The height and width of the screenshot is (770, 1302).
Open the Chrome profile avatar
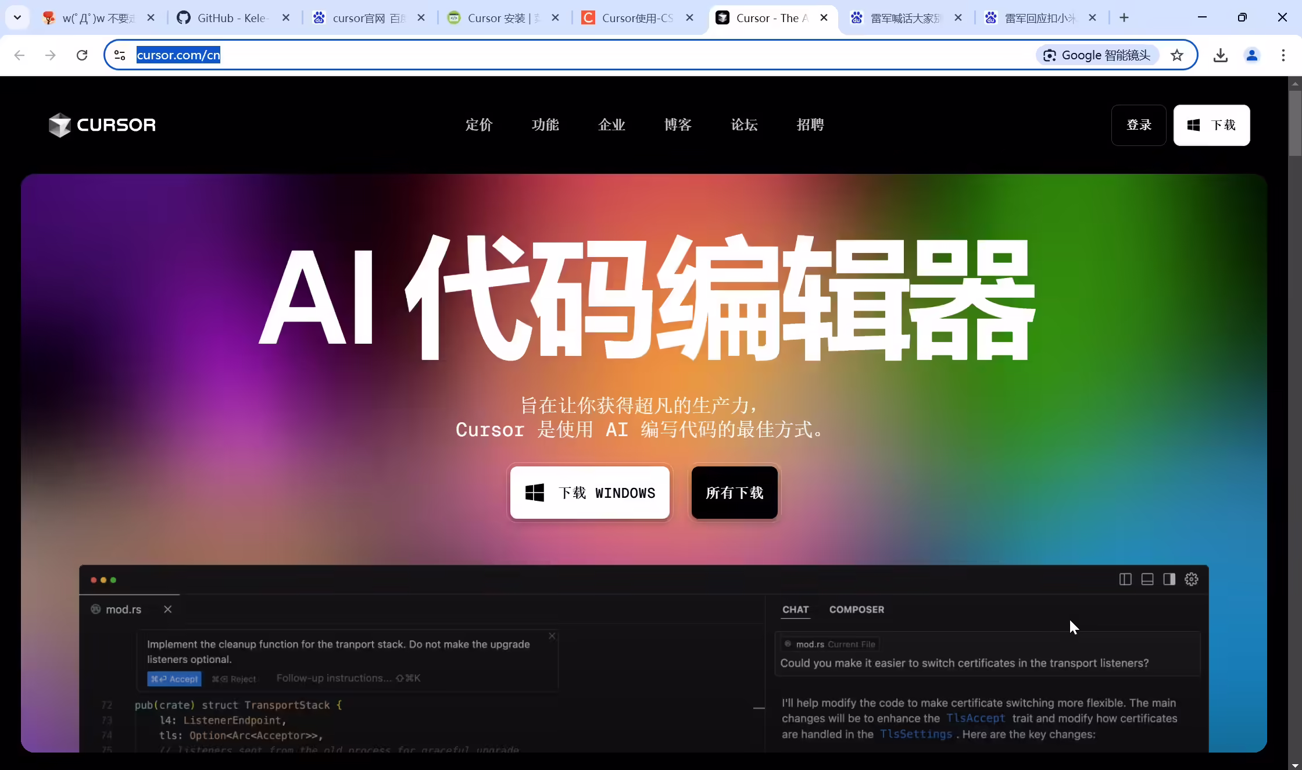1252,55
